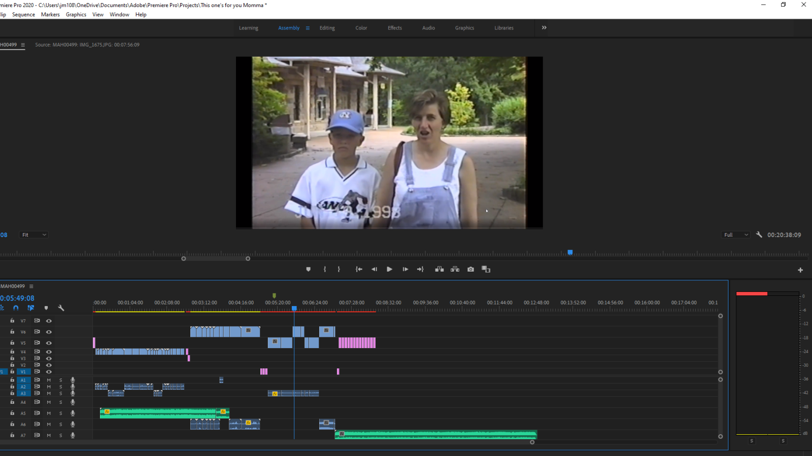
Task: Toggle the lock on track V7
Action: pos(12,321)
